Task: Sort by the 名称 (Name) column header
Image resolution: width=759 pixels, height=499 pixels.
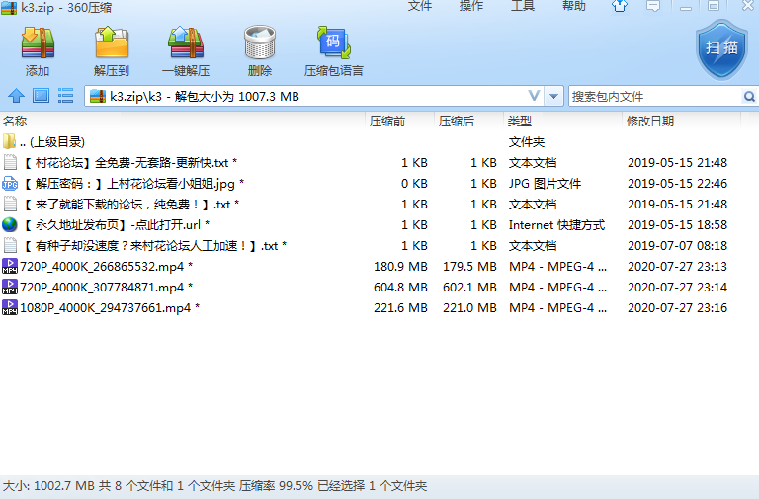Action: (x=16, y=121)
